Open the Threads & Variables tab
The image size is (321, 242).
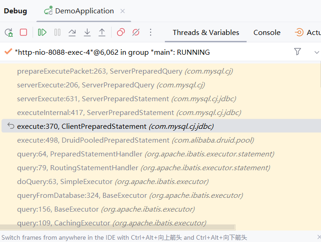coord(206,33)
